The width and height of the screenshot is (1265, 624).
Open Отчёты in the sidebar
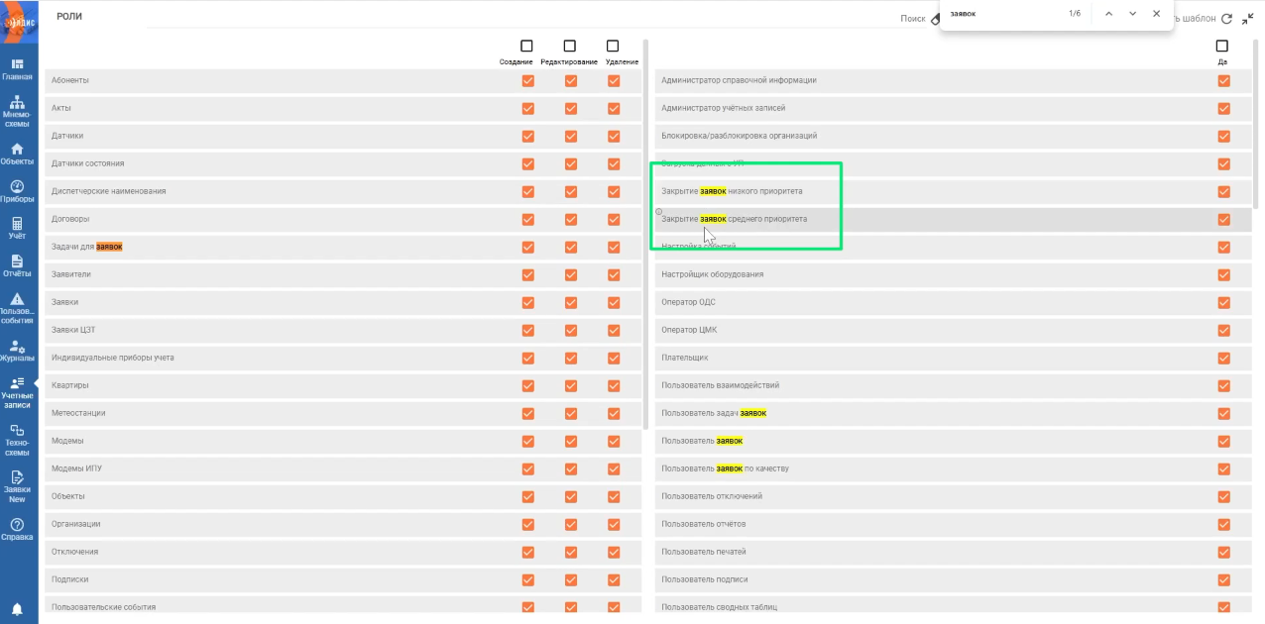(17, 265)
